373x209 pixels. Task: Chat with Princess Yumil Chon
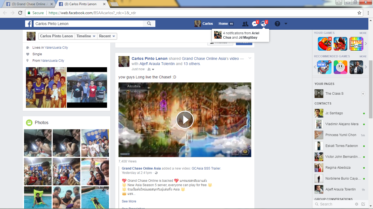[x=340, y=135]
